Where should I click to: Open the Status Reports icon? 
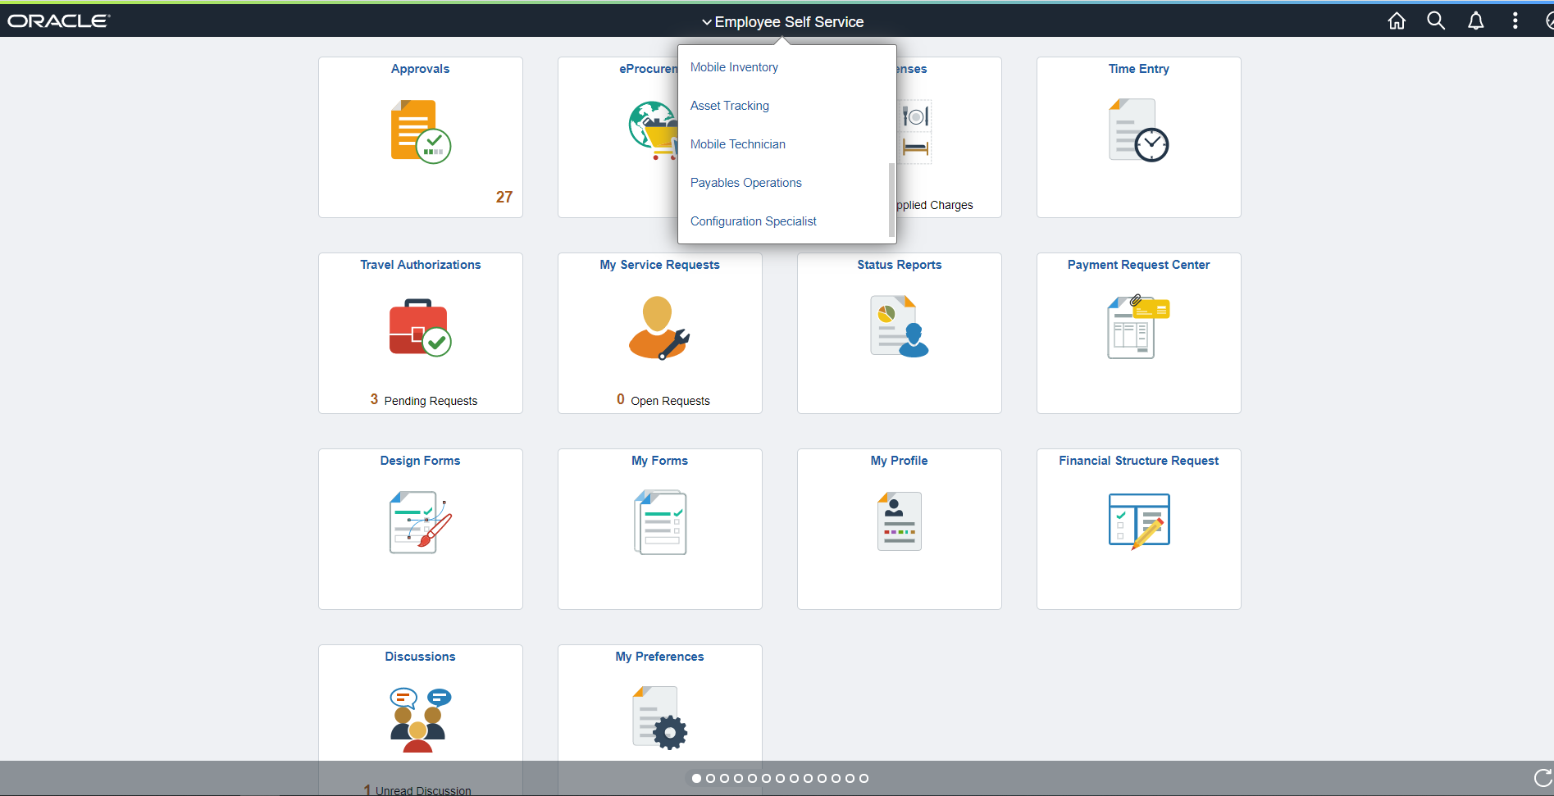click(x=899, y=326)
